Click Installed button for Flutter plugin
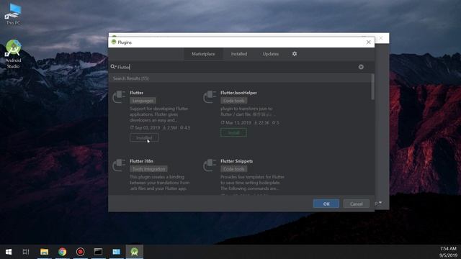461x259 pixels. tap(144, 137)
